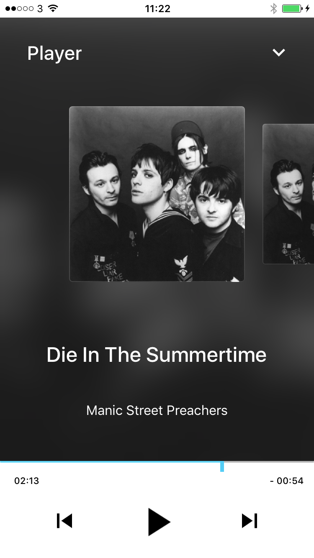Tap the charging bolt icon
The height and width of the screenshot is (558, 314).
308,8
